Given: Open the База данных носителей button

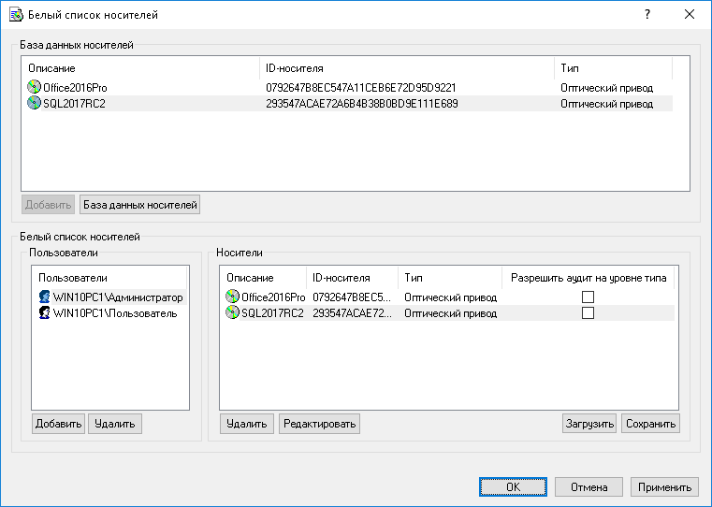Looking at the screenshot, I should coord(139,204).
